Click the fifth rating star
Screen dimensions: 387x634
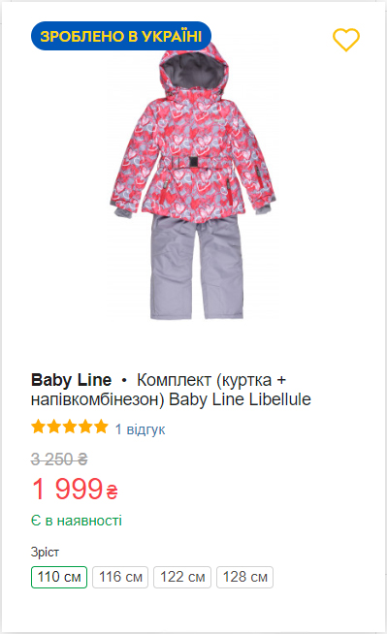101,427
